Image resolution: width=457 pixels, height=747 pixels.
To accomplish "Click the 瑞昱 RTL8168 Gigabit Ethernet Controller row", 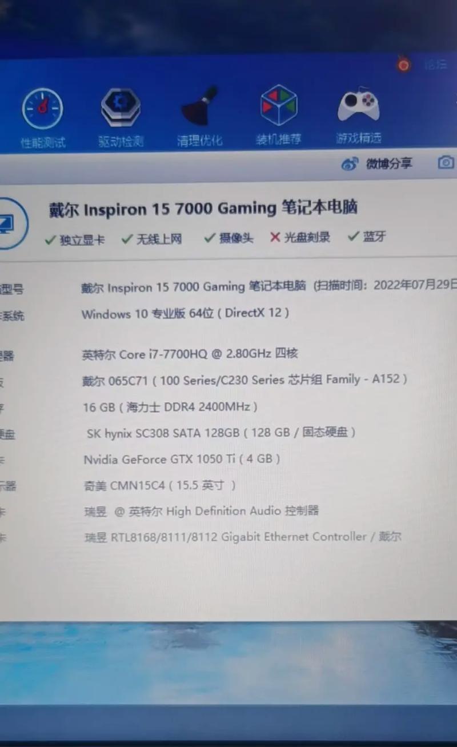I will [x=243, y=537].
